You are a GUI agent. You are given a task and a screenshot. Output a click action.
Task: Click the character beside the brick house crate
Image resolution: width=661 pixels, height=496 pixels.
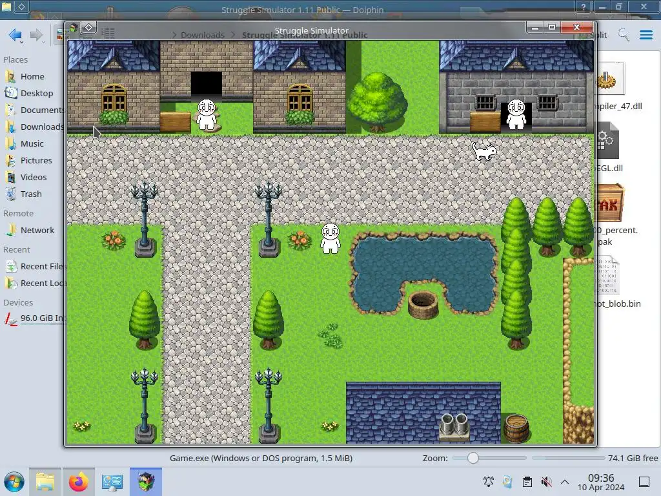coord(207,114)
